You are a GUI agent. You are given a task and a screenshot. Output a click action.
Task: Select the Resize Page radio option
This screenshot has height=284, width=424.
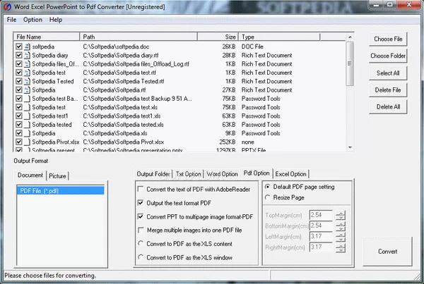coord(267,197)
